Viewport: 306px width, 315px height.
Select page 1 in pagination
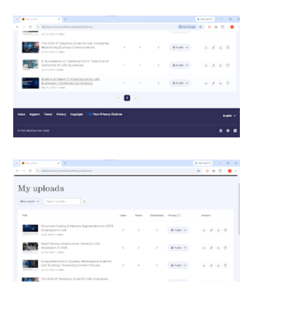[127, 98]
